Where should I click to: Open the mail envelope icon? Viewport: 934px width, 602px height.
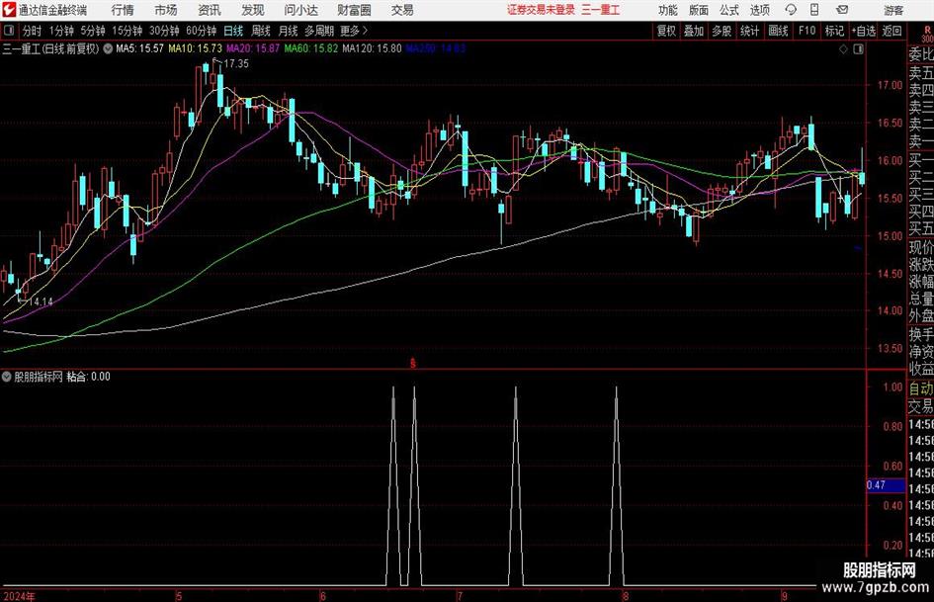coord(842,10)
